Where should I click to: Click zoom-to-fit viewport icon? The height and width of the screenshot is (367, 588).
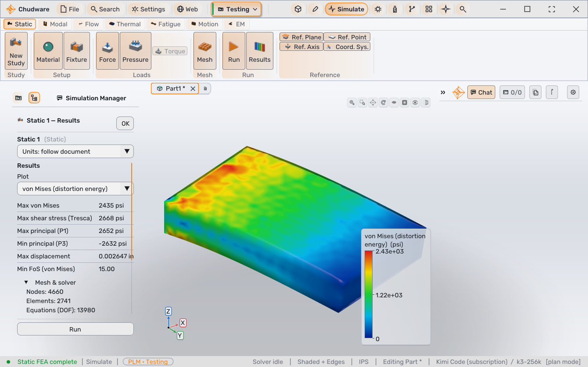(x=352, y=102)
